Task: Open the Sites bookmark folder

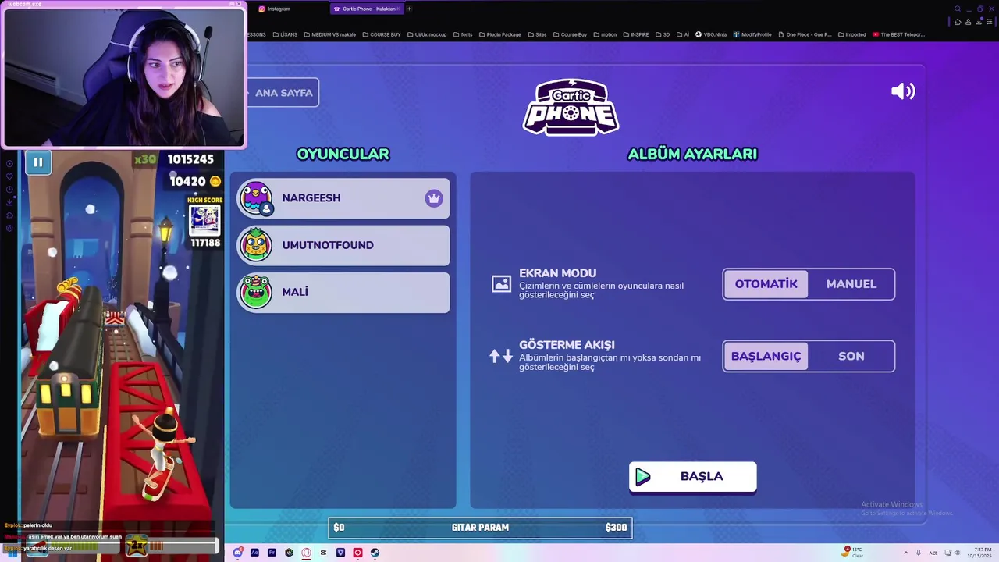Action: point(537,34)
